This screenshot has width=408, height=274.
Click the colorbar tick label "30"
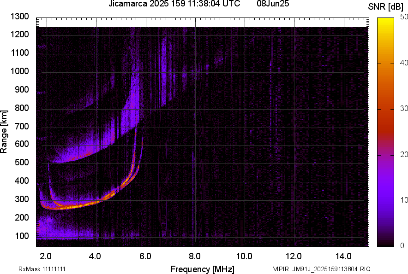pos(404,109)
